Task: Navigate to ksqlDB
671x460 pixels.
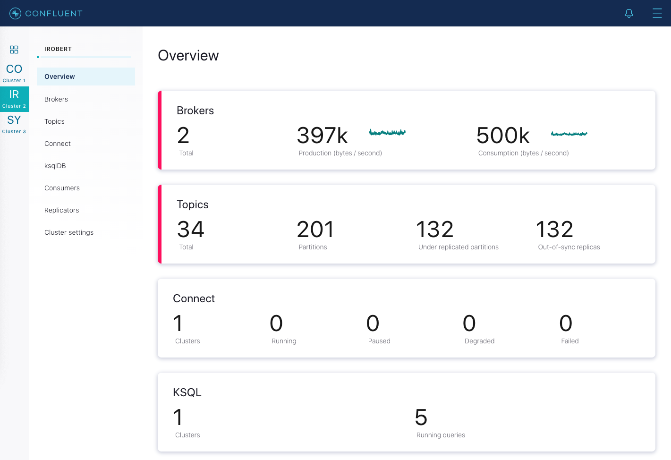Action: 55,166
